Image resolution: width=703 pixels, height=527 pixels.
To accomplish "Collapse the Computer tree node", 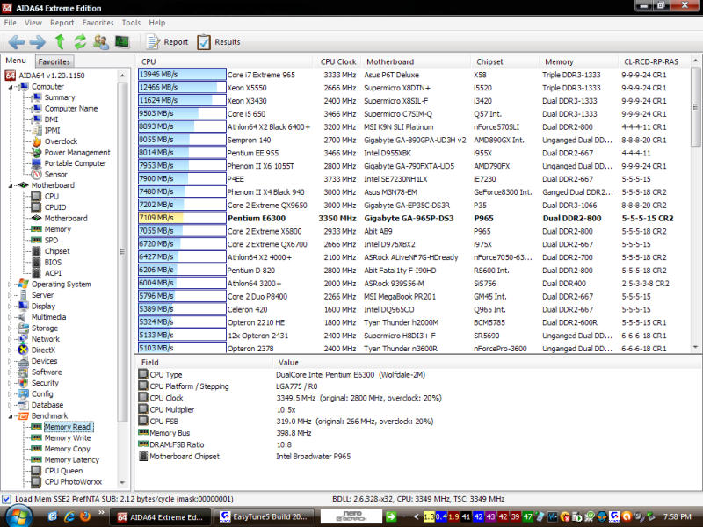I will pos(11,87).
